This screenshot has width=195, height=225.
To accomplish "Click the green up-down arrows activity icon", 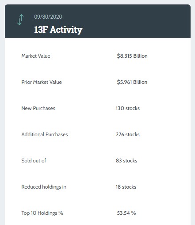I will pyautogui.click(x=20, y=20).
